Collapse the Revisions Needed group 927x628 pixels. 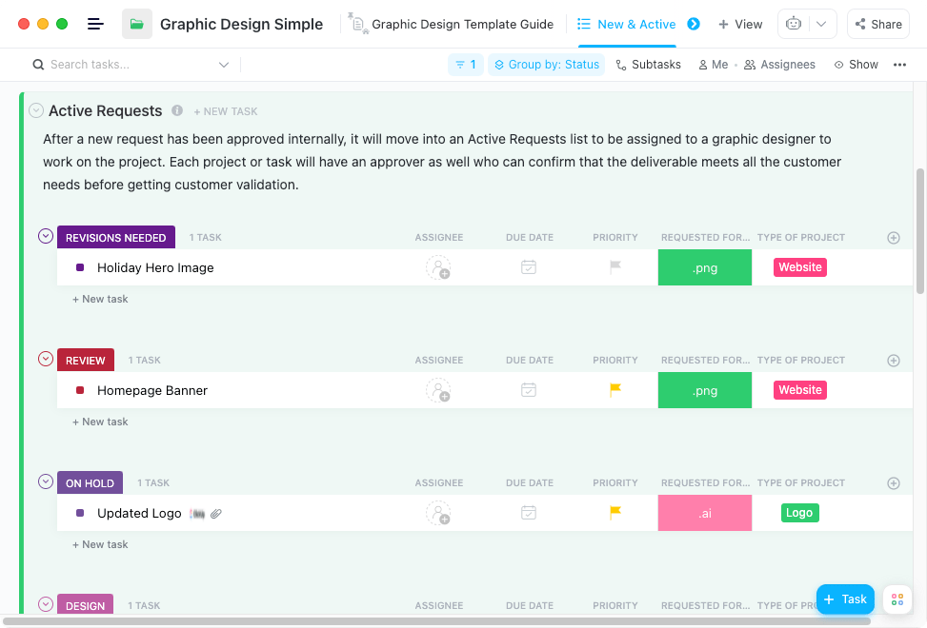pos(45,236)
